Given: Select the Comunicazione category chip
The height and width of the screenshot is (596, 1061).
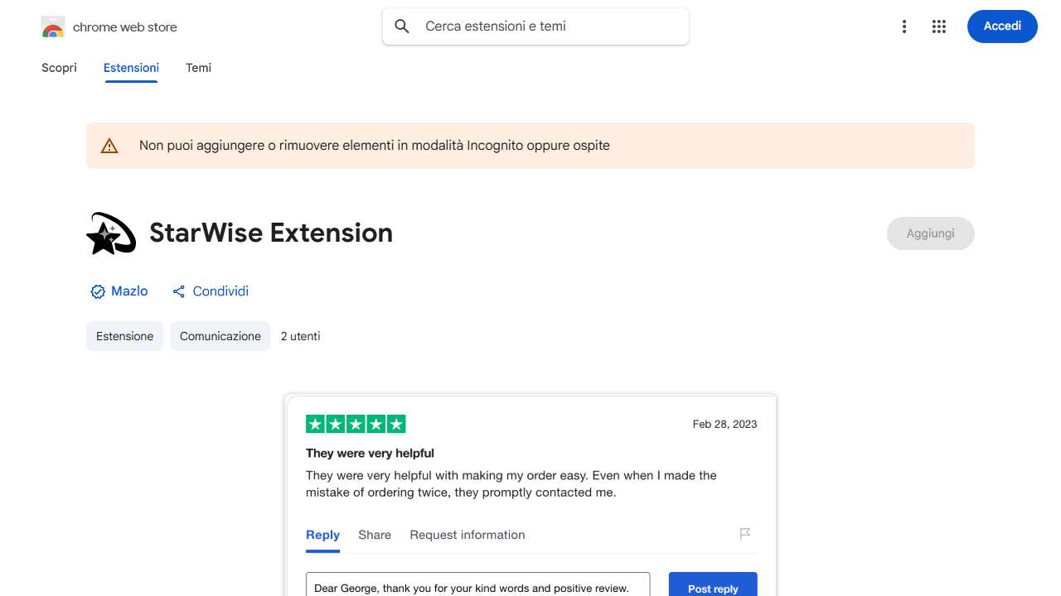Looking at the screenshot, I should [x=220, y=336].
